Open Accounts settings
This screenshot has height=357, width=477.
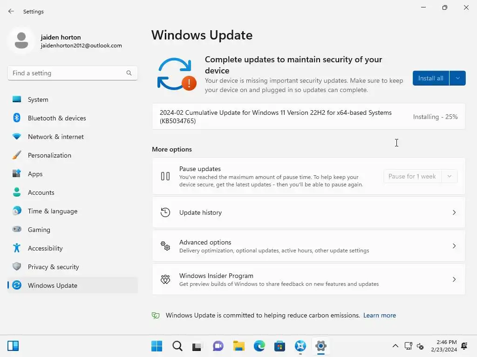[x=73, y=192]
